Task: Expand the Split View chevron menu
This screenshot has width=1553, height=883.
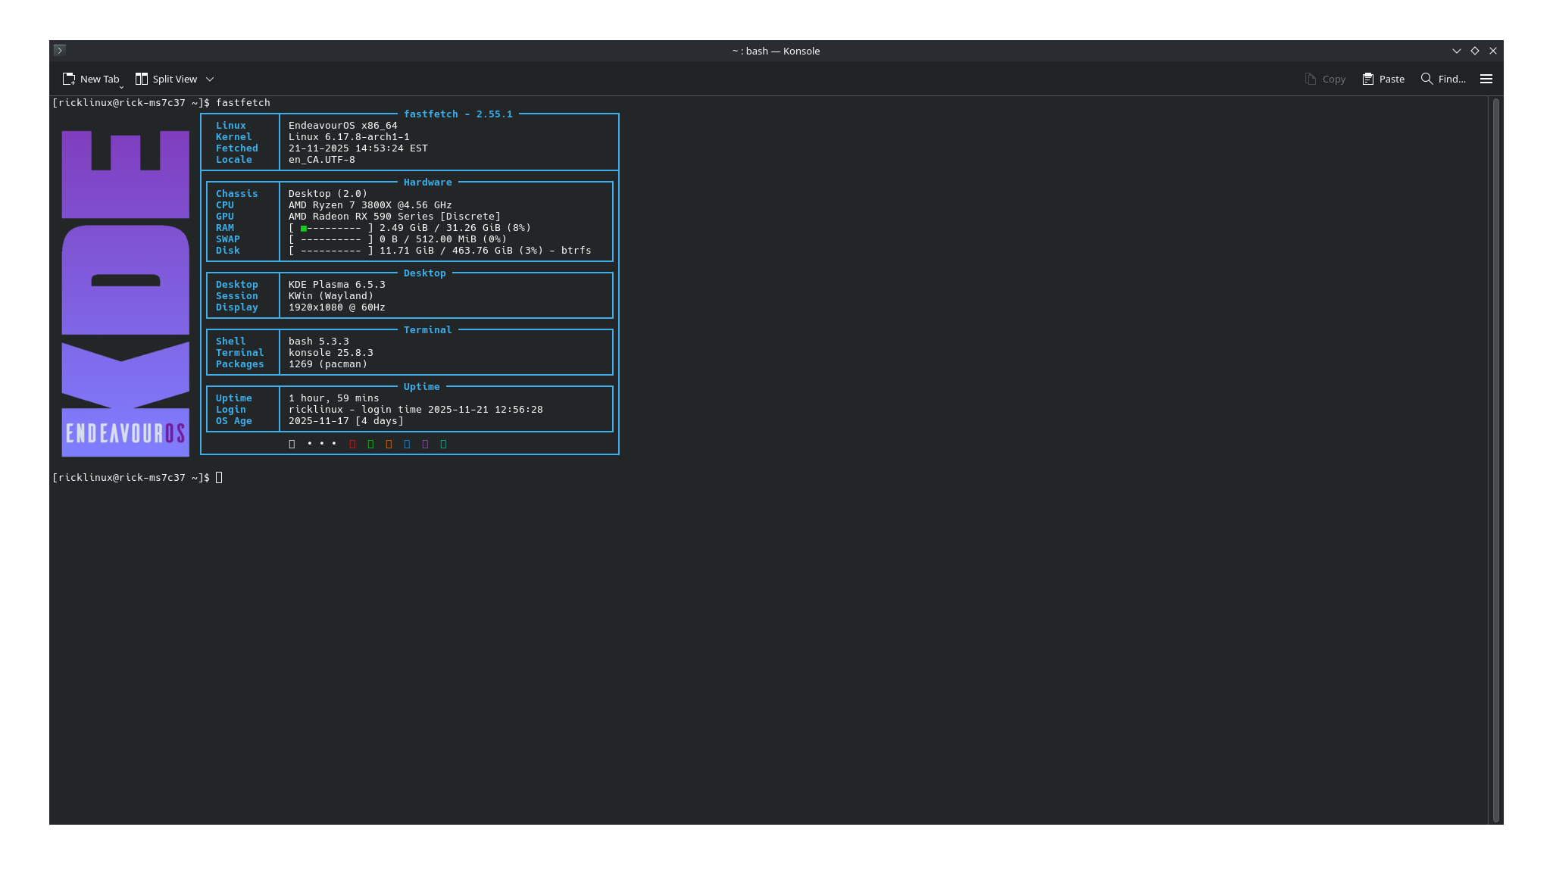Action: click(x=210, y=79)
